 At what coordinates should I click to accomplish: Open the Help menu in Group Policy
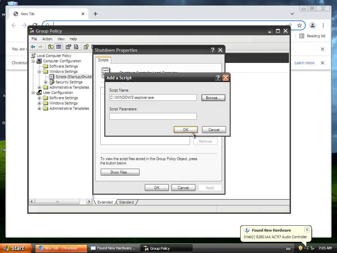(73, 39)
